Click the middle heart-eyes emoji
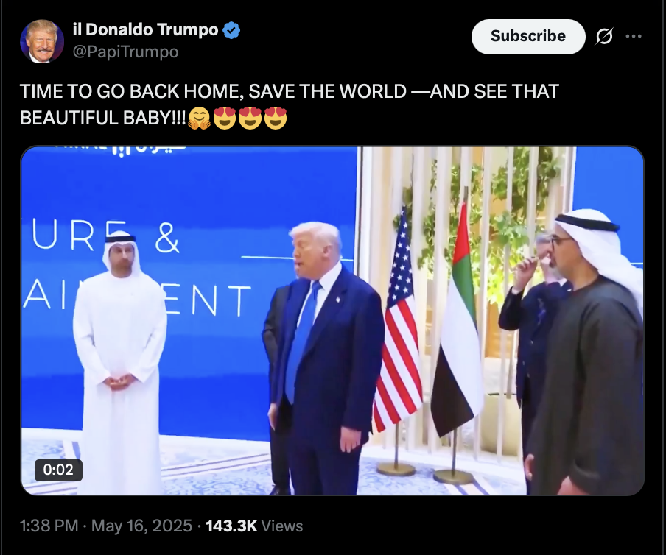Viewport: 666px width, 555px height. pyautogui.click(x=250, y=118)
